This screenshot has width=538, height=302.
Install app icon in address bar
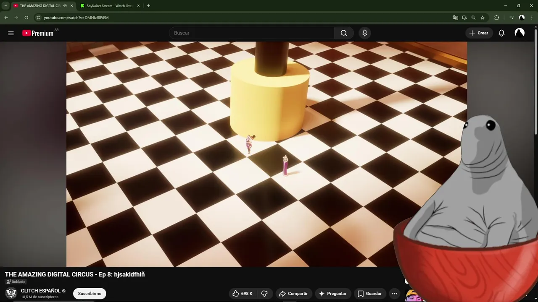(x=464, y=18)
